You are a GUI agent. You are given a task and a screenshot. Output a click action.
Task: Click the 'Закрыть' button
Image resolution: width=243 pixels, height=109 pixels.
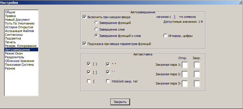click(120, 102)
